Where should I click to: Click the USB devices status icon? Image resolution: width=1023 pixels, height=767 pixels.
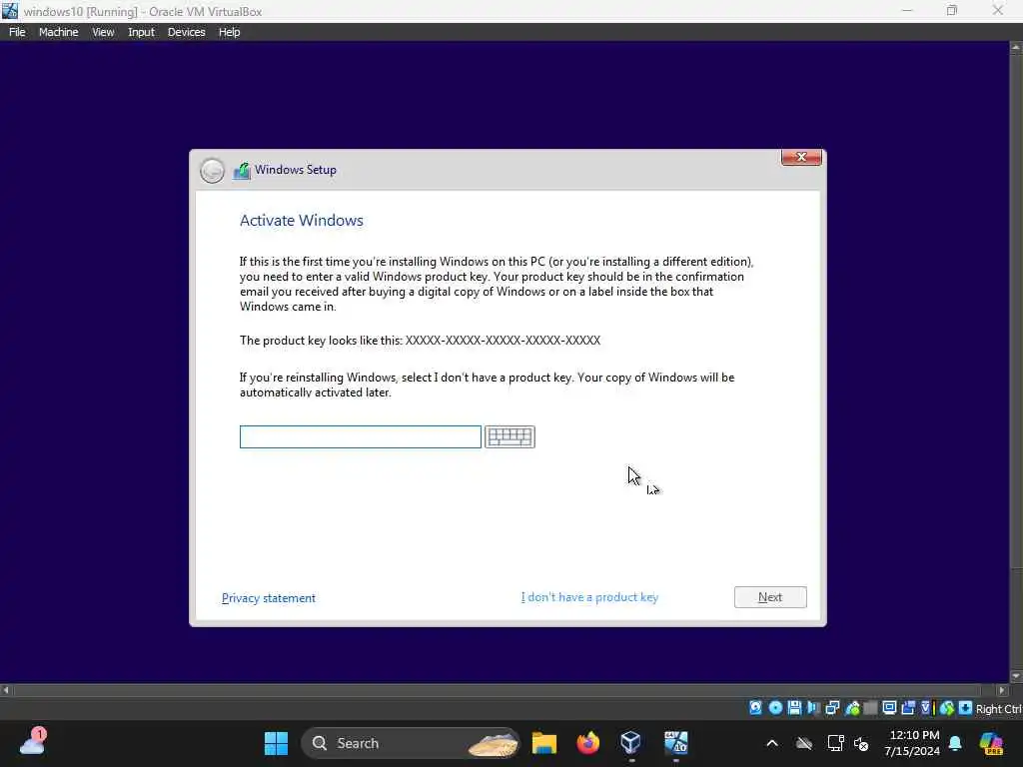[x=853, y=708]
